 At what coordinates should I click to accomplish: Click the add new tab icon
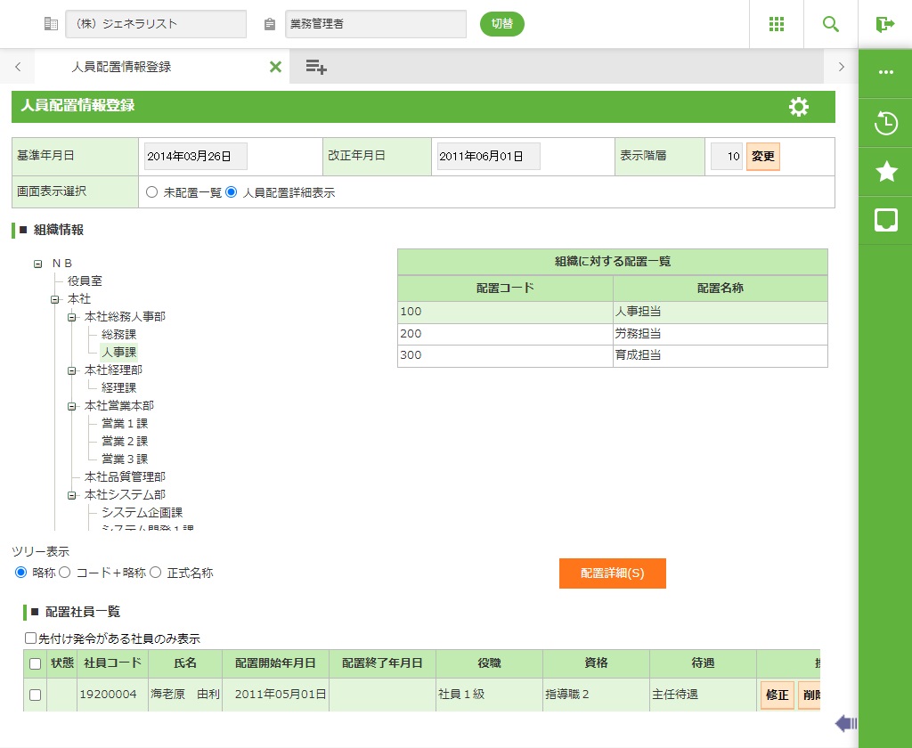(x=316, y=67)
